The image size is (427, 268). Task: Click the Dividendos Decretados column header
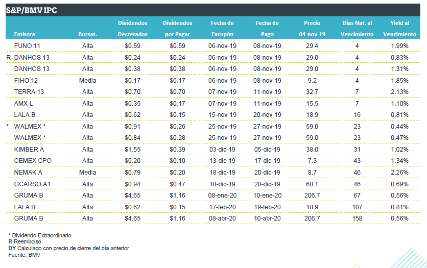pyautogui.click(x=132, y=29)
